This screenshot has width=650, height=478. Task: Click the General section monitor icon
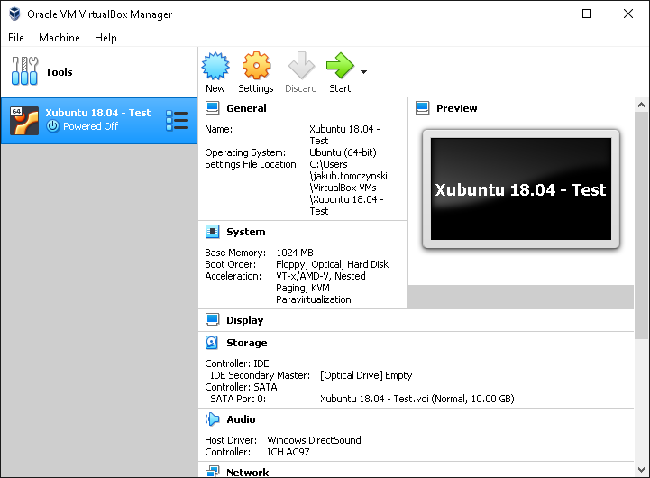click(x=213, y=108)
